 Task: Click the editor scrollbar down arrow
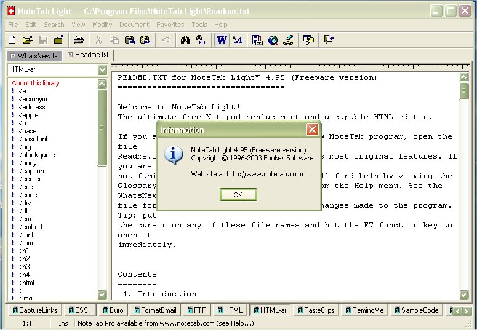(x=463, y=294)
